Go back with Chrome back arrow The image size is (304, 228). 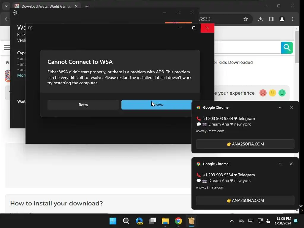[x=7, y=19]
